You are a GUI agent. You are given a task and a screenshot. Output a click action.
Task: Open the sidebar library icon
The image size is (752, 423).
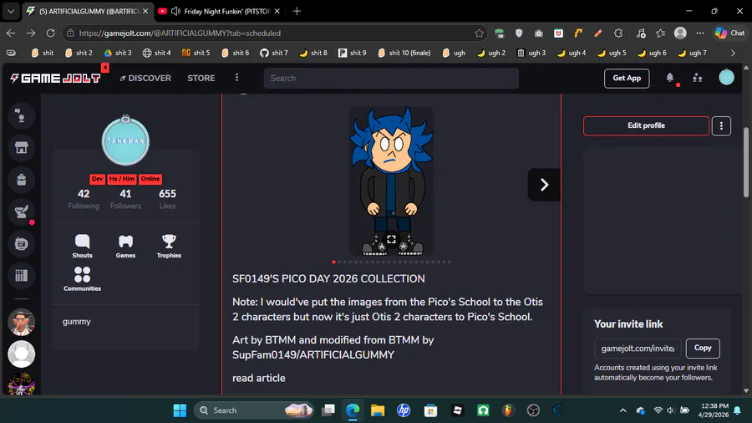click(x=21, y=275)
